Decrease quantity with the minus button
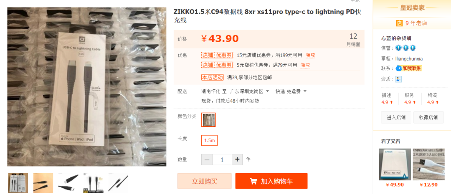 tap(207, 159)
